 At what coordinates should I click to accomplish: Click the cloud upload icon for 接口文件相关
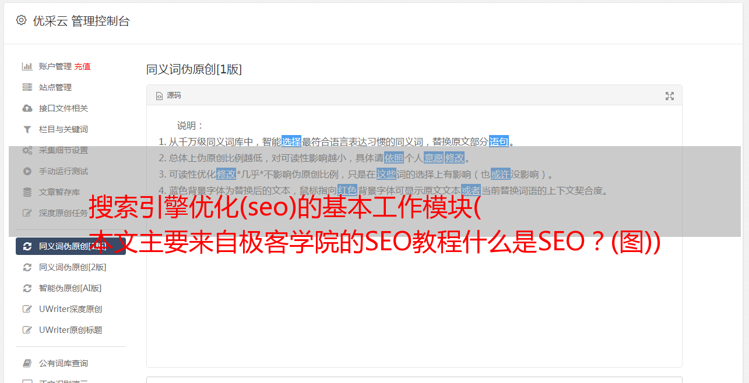[x=27, y=108]
